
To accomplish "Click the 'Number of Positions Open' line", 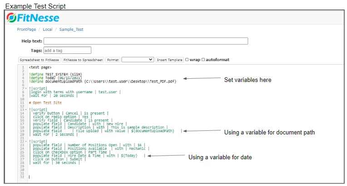I will point(87,145).
